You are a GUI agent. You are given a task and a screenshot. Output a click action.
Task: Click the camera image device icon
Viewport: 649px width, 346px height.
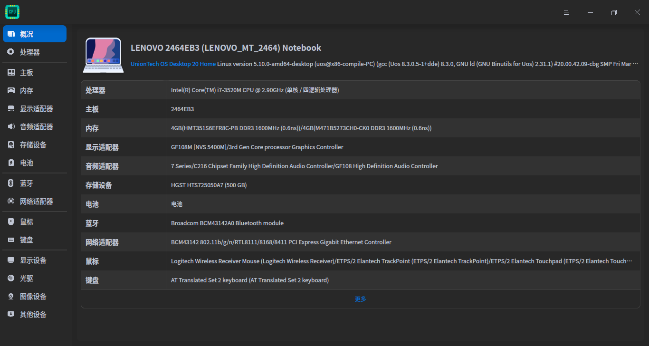tap(11, 297)
